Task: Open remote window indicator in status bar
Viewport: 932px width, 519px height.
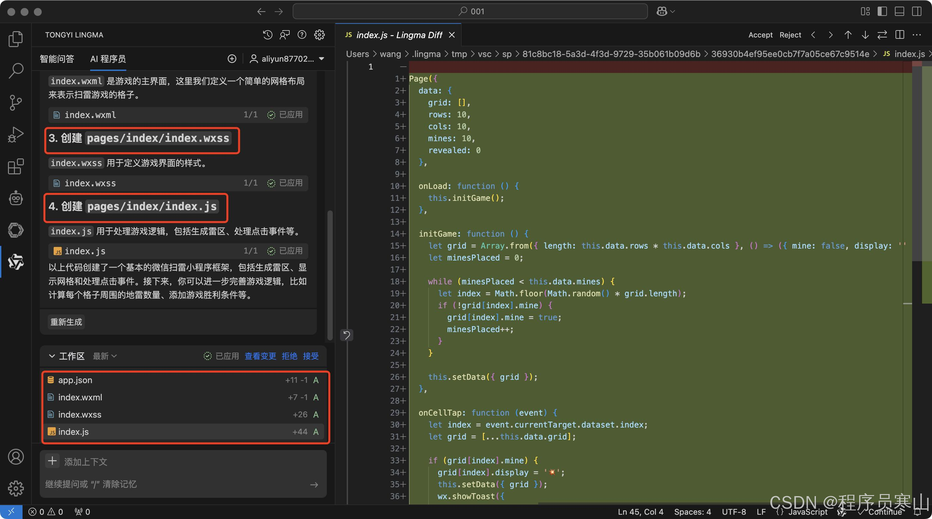Action: 11,512
